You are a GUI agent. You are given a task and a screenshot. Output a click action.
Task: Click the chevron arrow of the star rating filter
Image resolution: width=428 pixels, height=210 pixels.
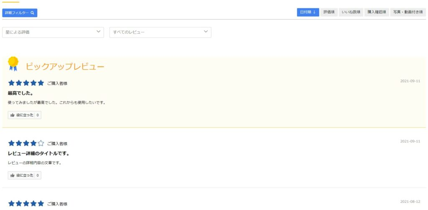pos(99,32)
